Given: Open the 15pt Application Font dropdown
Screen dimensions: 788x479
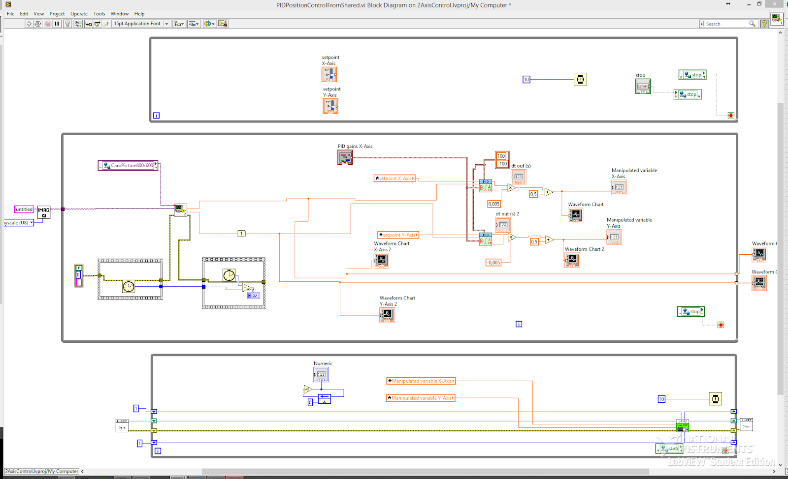Looking at the screenshot, I should (141, 24).
